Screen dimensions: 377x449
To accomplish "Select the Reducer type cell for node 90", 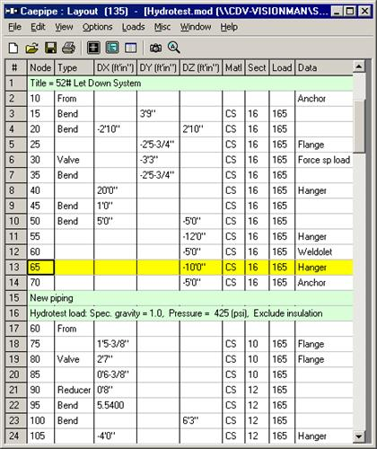I will pos(75,390).
